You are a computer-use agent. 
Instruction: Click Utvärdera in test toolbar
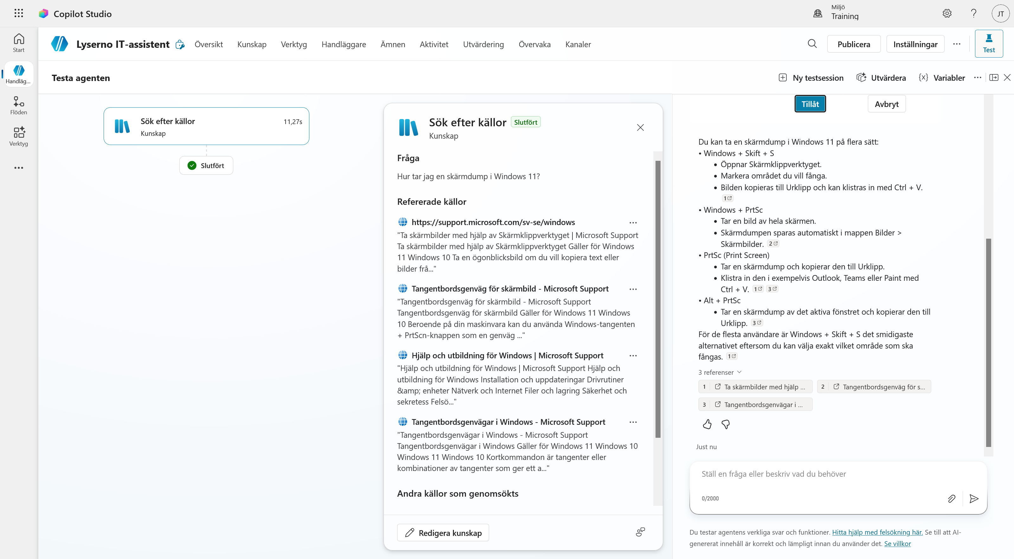coord(882,78)
